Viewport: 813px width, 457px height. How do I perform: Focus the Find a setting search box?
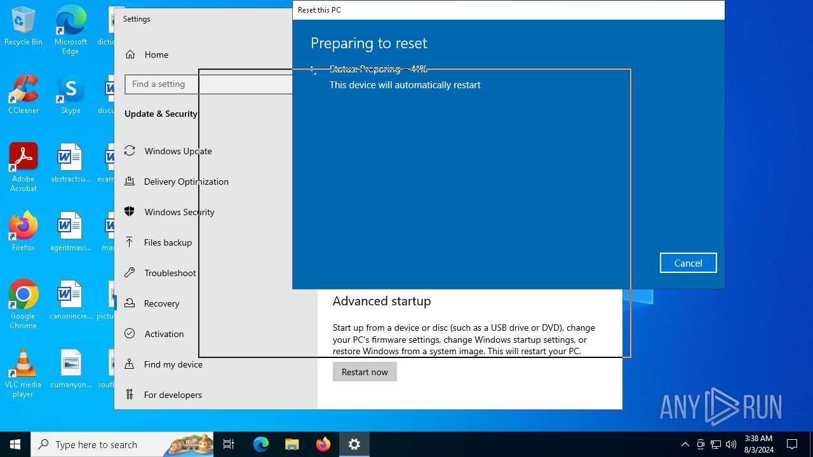208,84
